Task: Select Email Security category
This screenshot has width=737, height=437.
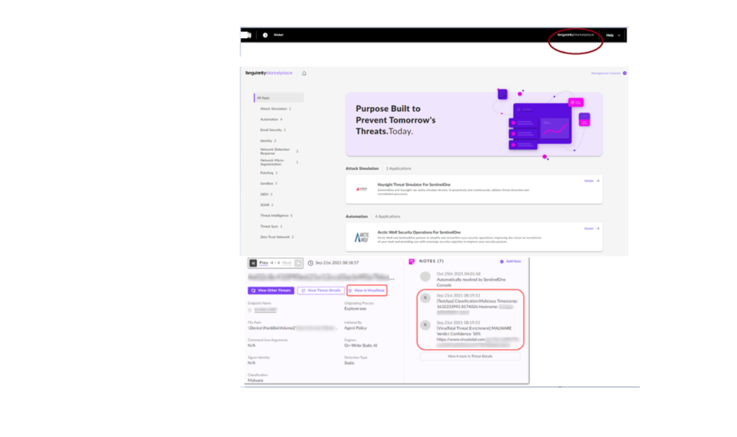Action: (271, 130)
